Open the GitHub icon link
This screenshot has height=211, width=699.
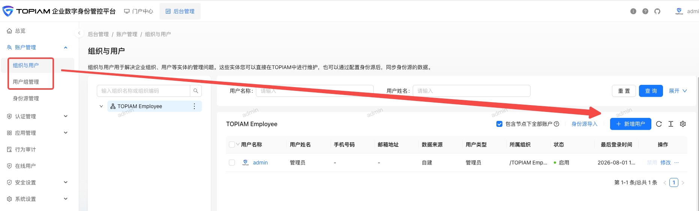(x=657, y=11)
